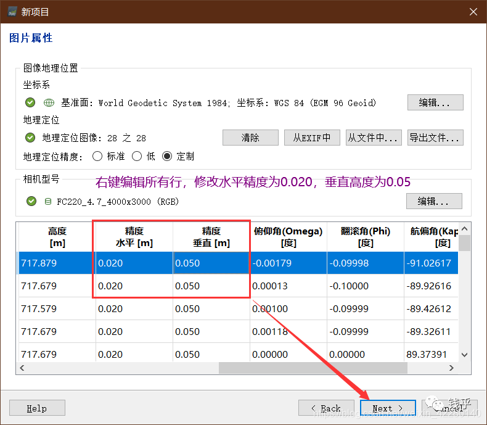Click the horizontal scrollbar right arrow

pos(452,368)
